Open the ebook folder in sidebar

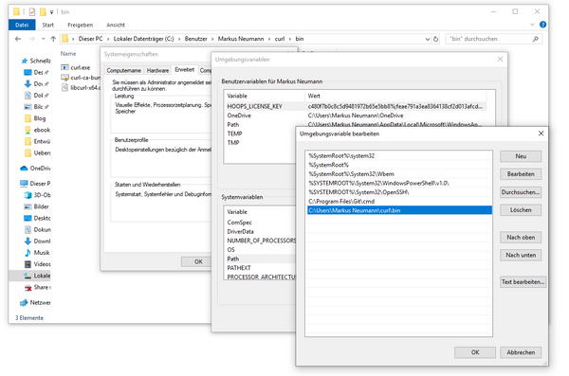click(x=37, y=130)
